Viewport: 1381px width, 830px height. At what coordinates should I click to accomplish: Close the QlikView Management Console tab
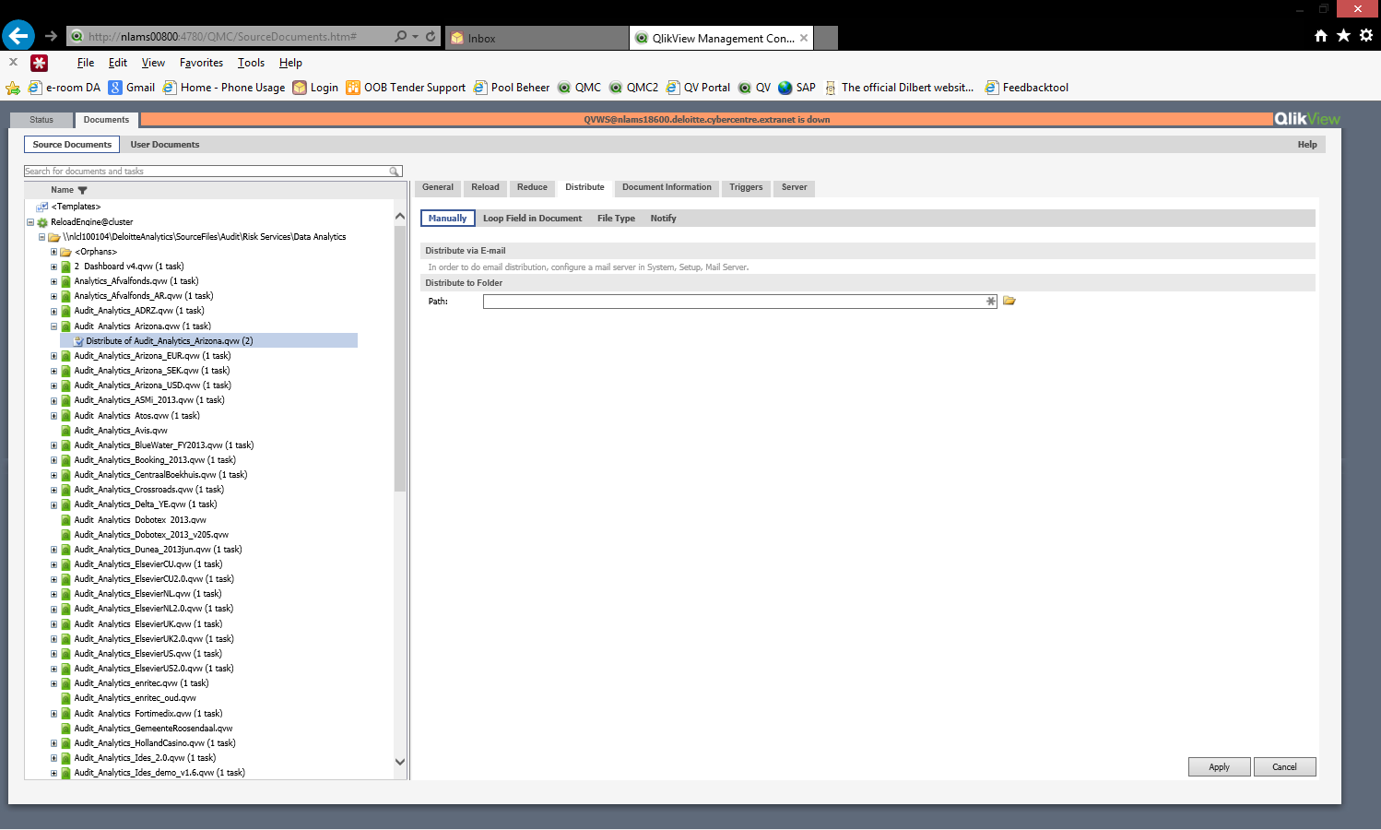tap(804, 38)
